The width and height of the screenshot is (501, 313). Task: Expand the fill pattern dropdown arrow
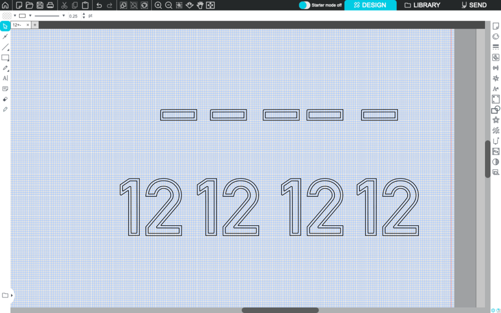point(15,16)
